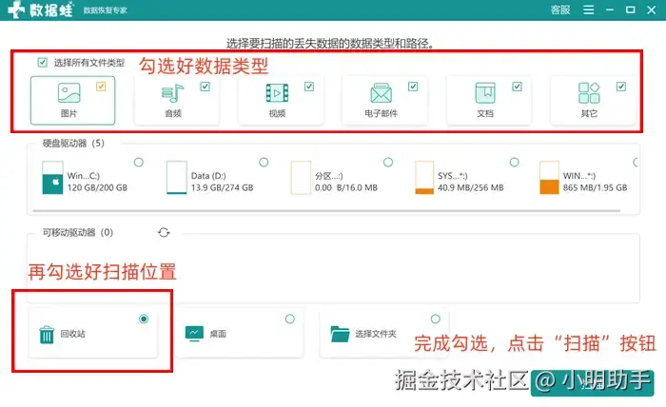Click the 13.9 GB/274 GB text
The image size is (666, 407).
pyautogui.click(x=222, y=187)
